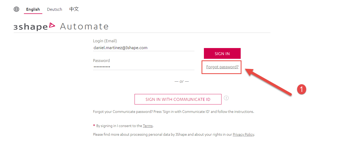Click the globe language icon
This screenshot has height=152, width=350.
(x=16, y=9)
